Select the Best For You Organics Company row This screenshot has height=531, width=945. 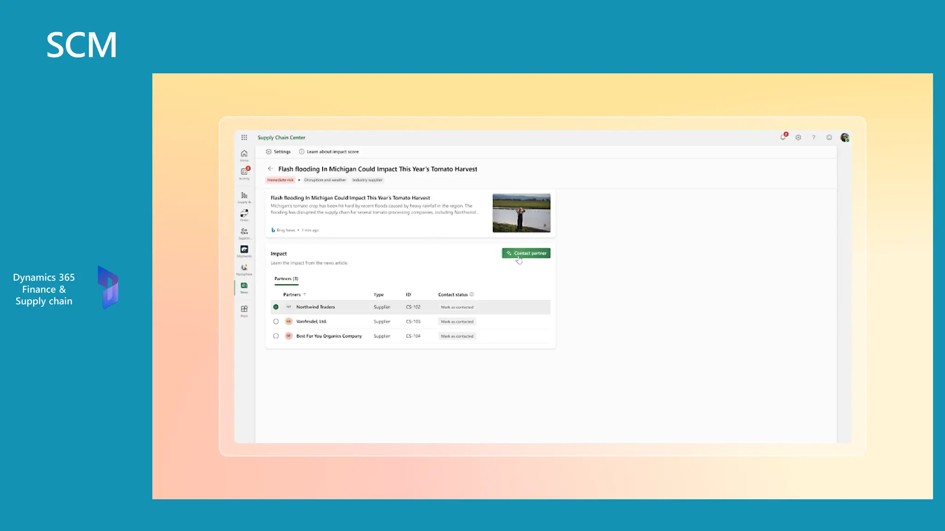276,336
